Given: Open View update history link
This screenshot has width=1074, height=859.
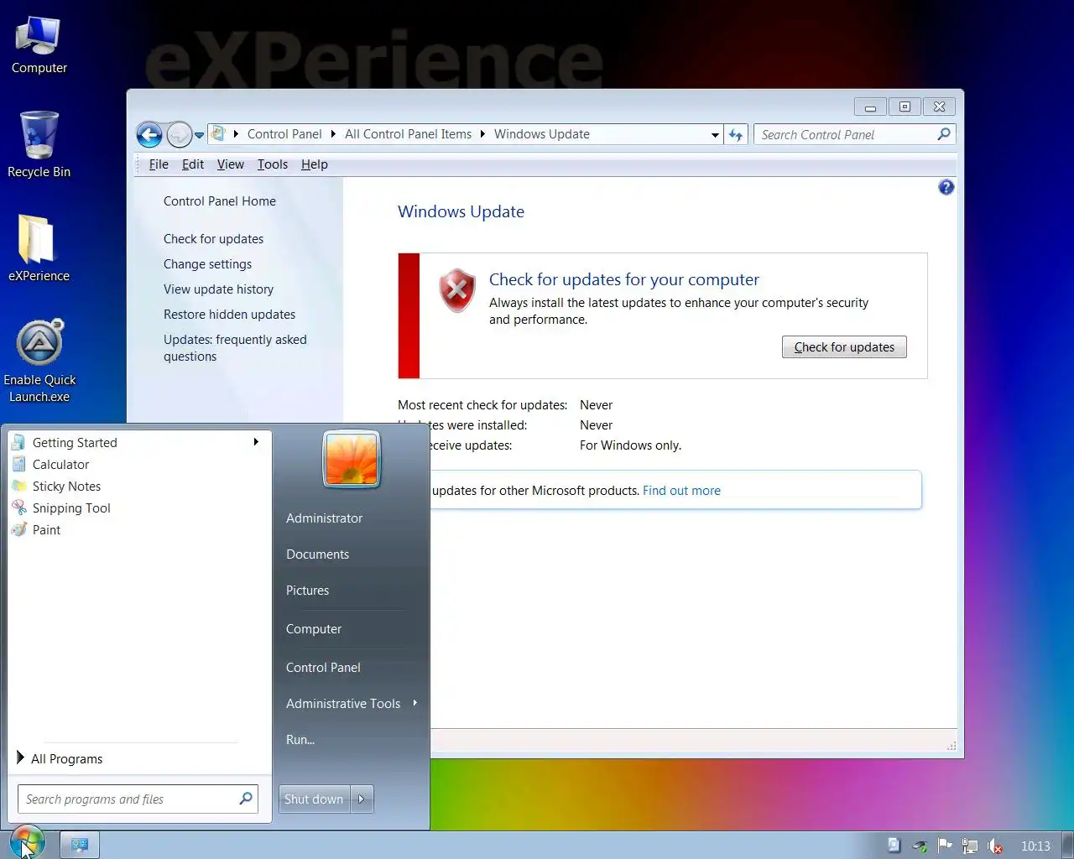Looking at the screenshot, I should click(218, 289).
